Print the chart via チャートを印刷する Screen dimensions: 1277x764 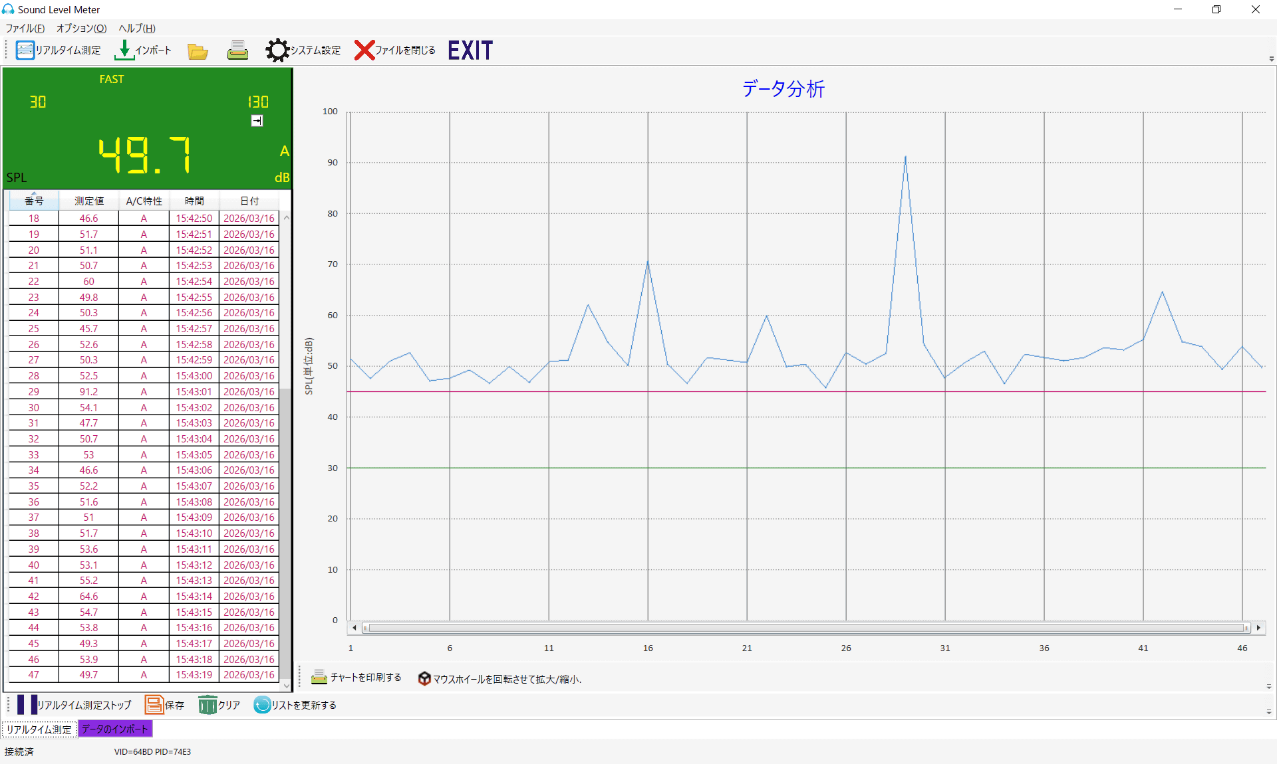(356, 678)
